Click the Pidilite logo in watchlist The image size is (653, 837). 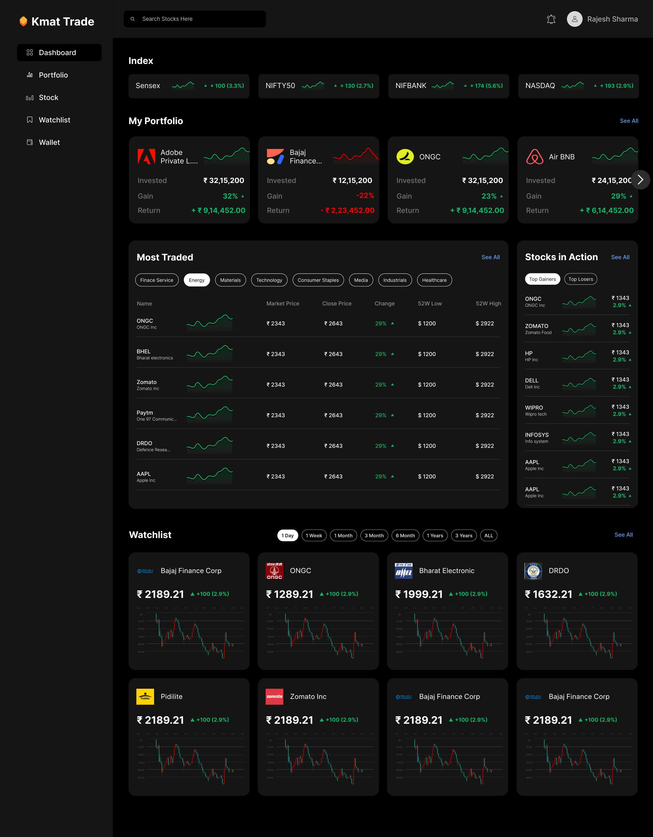[145, 696]
